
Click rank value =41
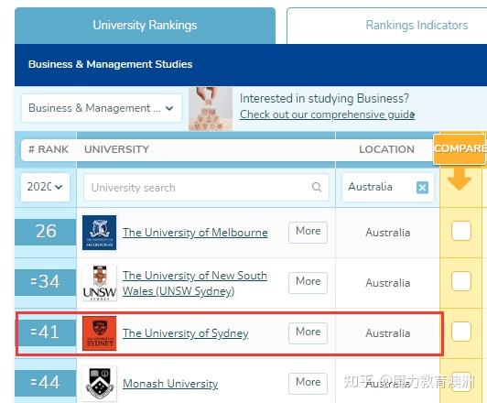[x=45, y=332]
